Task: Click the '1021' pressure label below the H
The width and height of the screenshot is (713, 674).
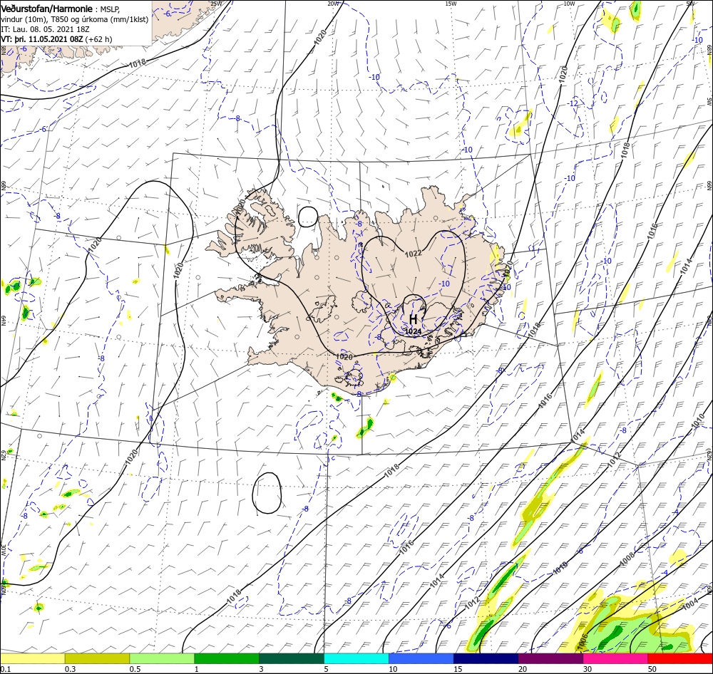Action: click(x=413, y=331)
